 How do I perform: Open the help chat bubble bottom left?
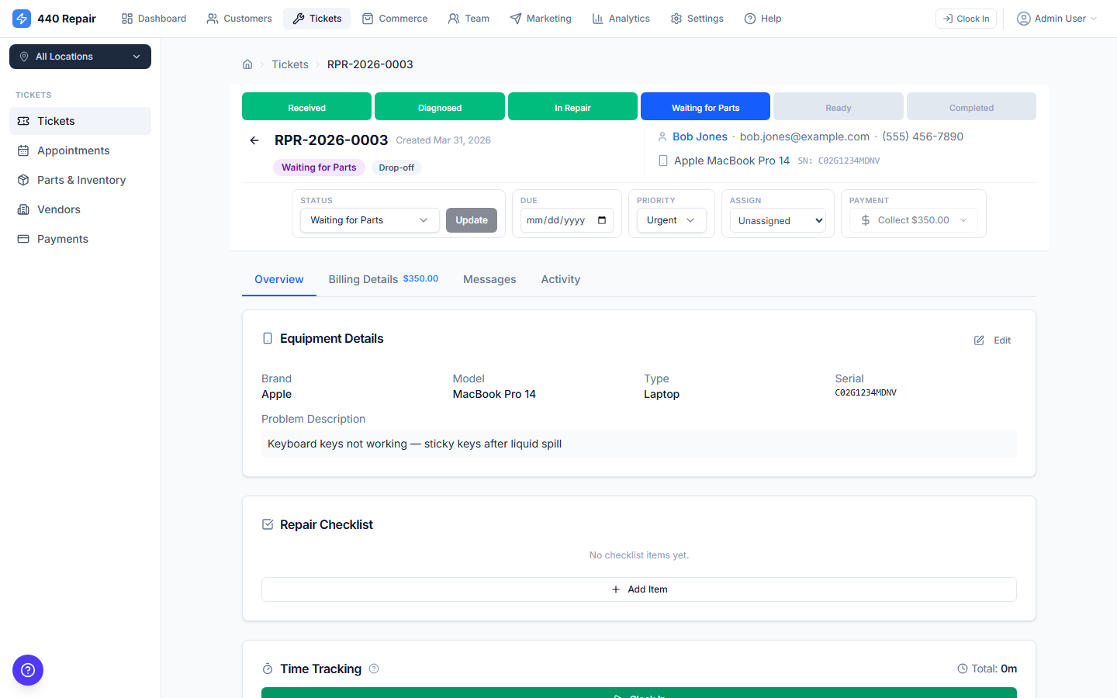tap(28, 670)
